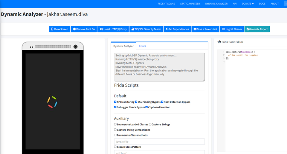Select the Dynamic Analyzer tab
This screenshot has height=154, width=287.
tap(123, 46)
